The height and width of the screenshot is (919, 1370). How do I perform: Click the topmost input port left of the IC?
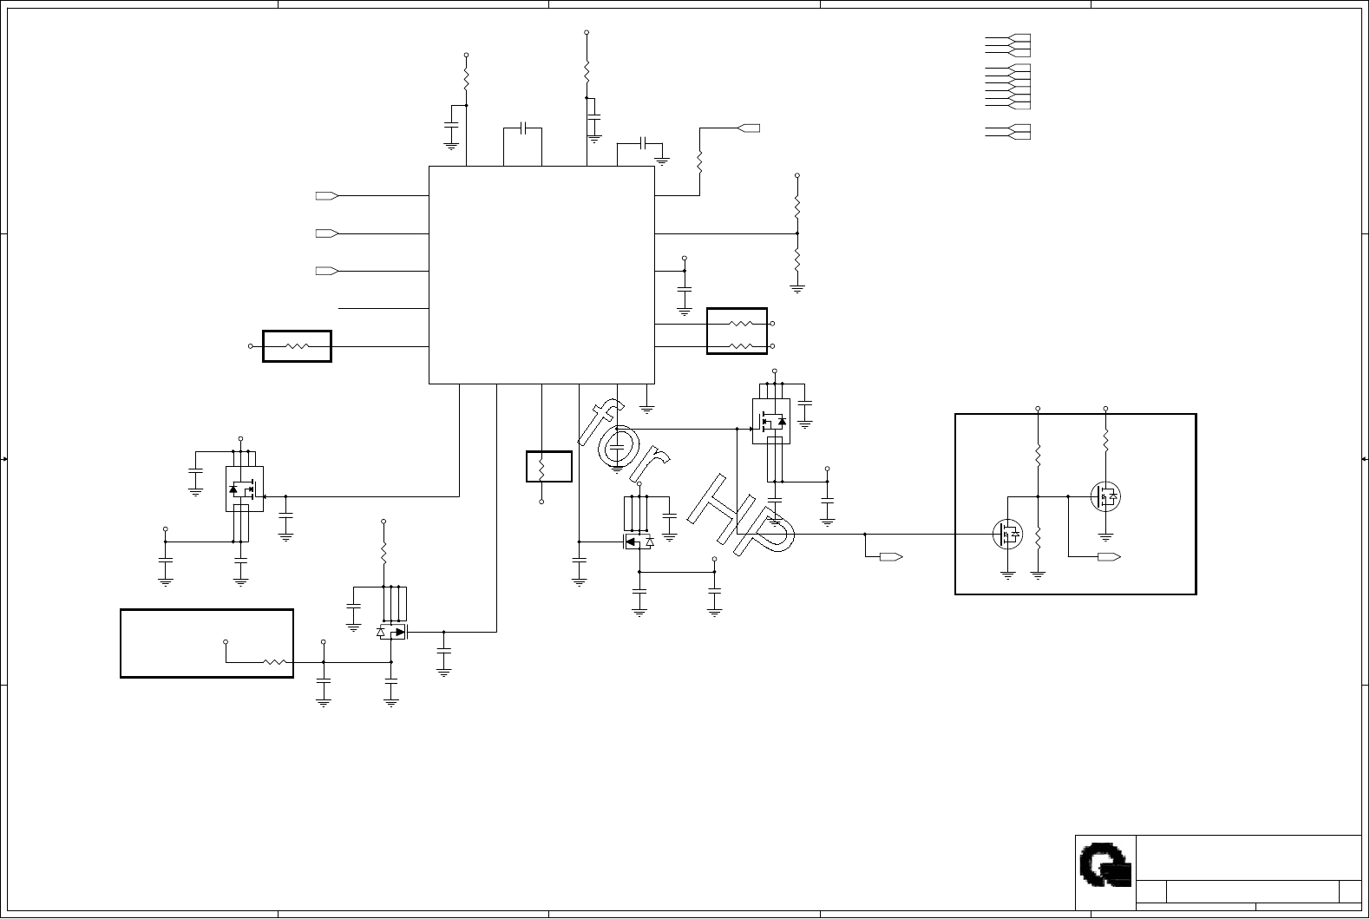[x=327, y=196]
